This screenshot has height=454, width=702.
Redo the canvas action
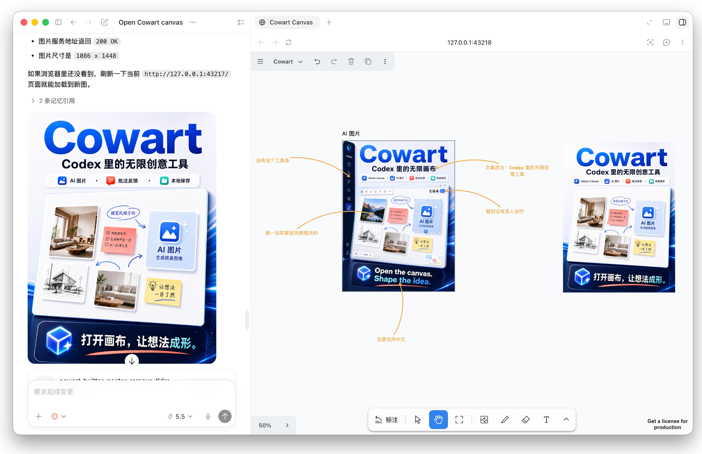pos(334,62)
